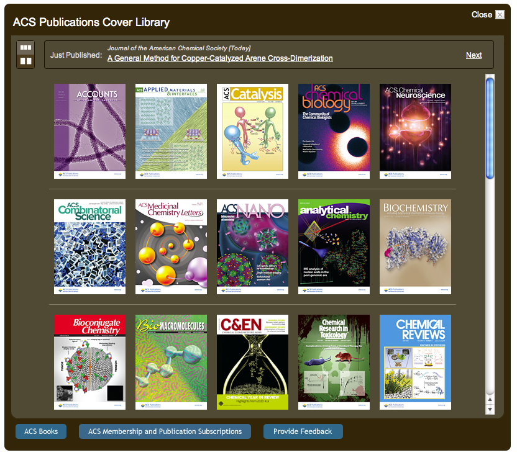Select the Biochemistry journal cover
Screen dimensions: 517x455
[415, 246]
